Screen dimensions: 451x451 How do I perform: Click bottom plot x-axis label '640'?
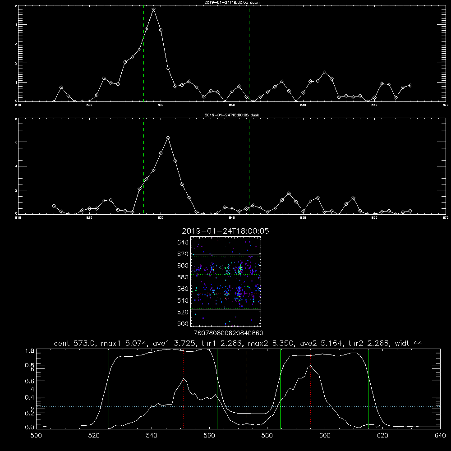pos(440,436)
